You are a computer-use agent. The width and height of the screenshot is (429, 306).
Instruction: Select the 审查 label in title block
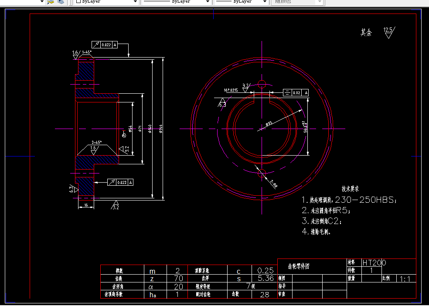click(282, 294)
